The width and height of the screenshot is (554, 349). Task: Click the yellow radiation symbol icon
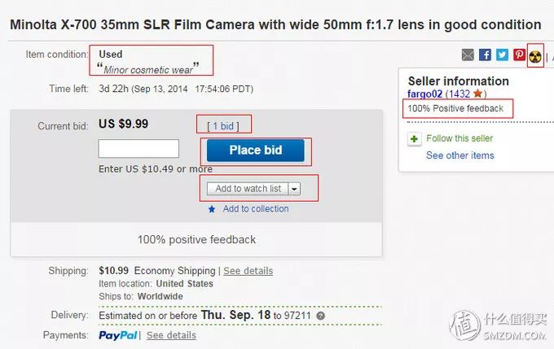tap(535, 56)
